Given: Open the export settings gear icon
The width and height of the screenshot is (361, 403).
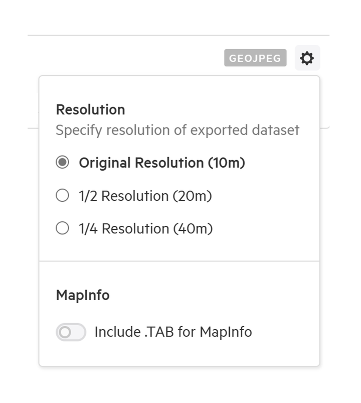Looking at the screenshot, I should (307, 58).
